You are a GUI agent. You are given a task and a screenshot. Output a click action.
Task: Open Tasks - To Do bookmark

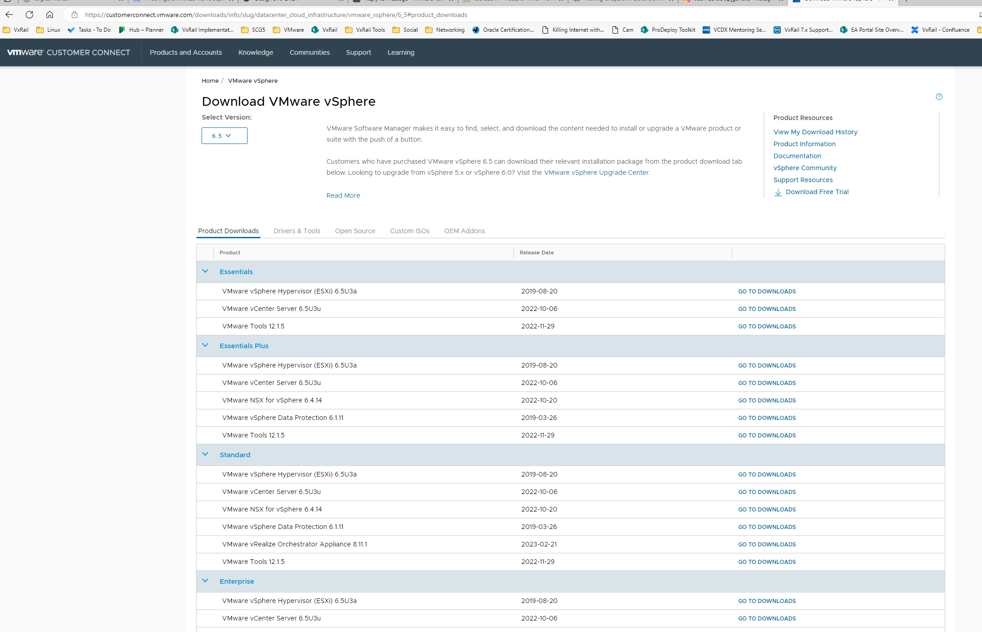(89, 30)
